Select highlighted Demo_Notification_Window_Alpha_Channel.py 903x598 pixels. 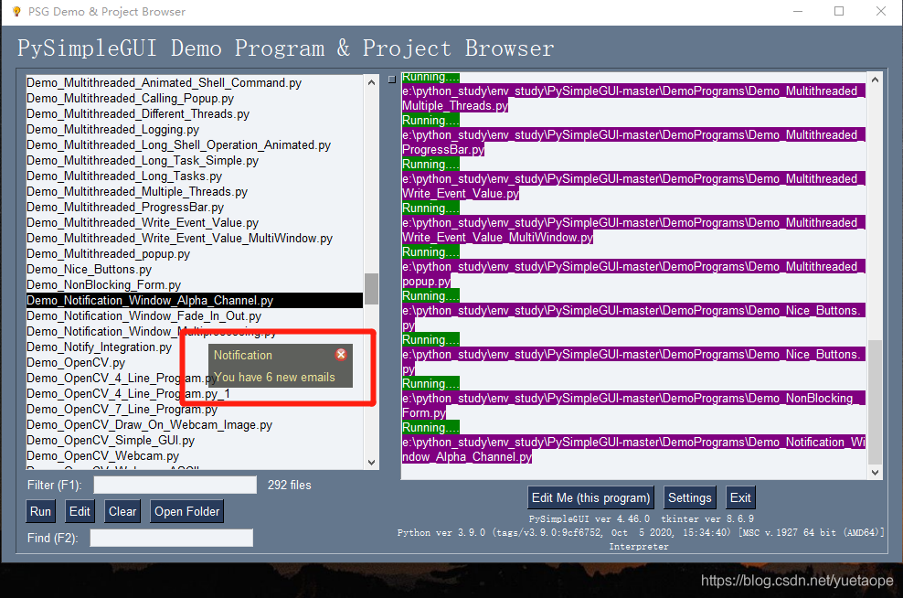195,301
